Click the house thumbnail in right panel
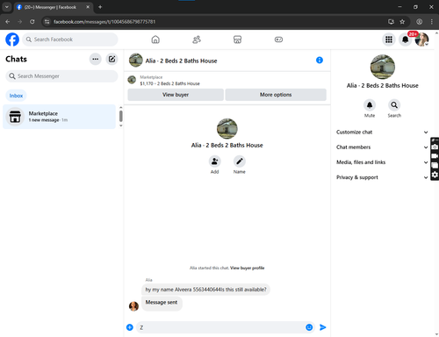Viewport: 439px width, 337px height. pyautogui.click(x=383, y=67)
